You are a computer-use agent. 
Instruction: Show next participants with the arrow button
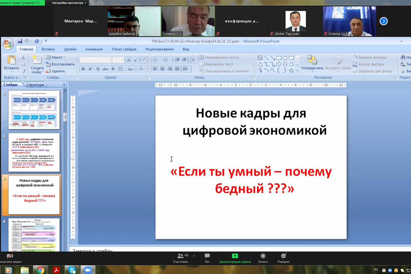click(383, 21)
